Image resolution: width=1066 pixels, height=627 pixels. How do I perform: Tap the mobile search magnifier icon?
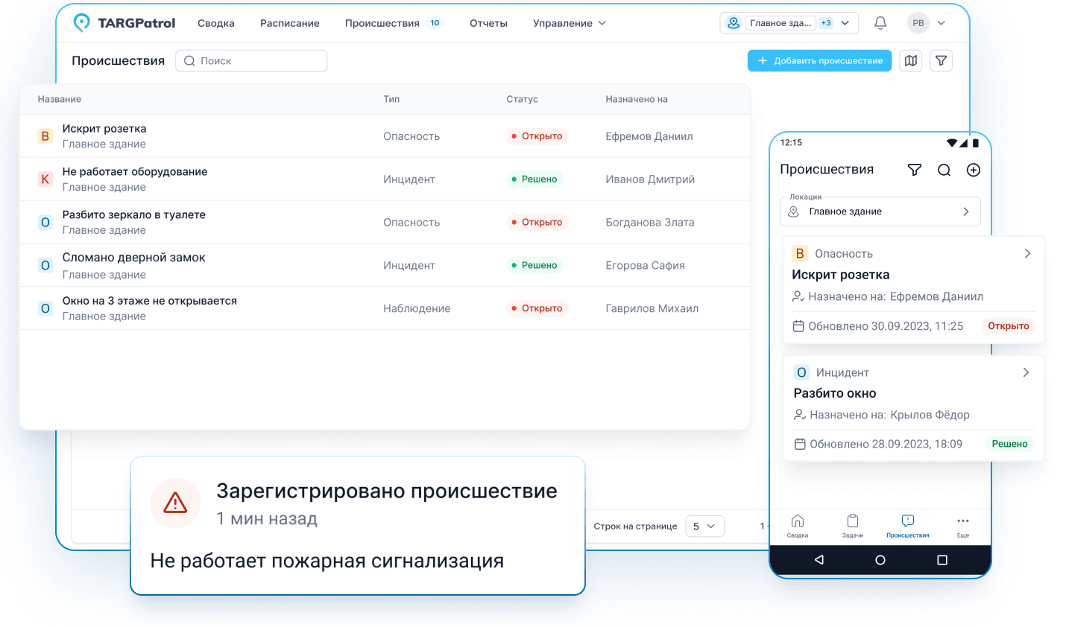(944, 170)
